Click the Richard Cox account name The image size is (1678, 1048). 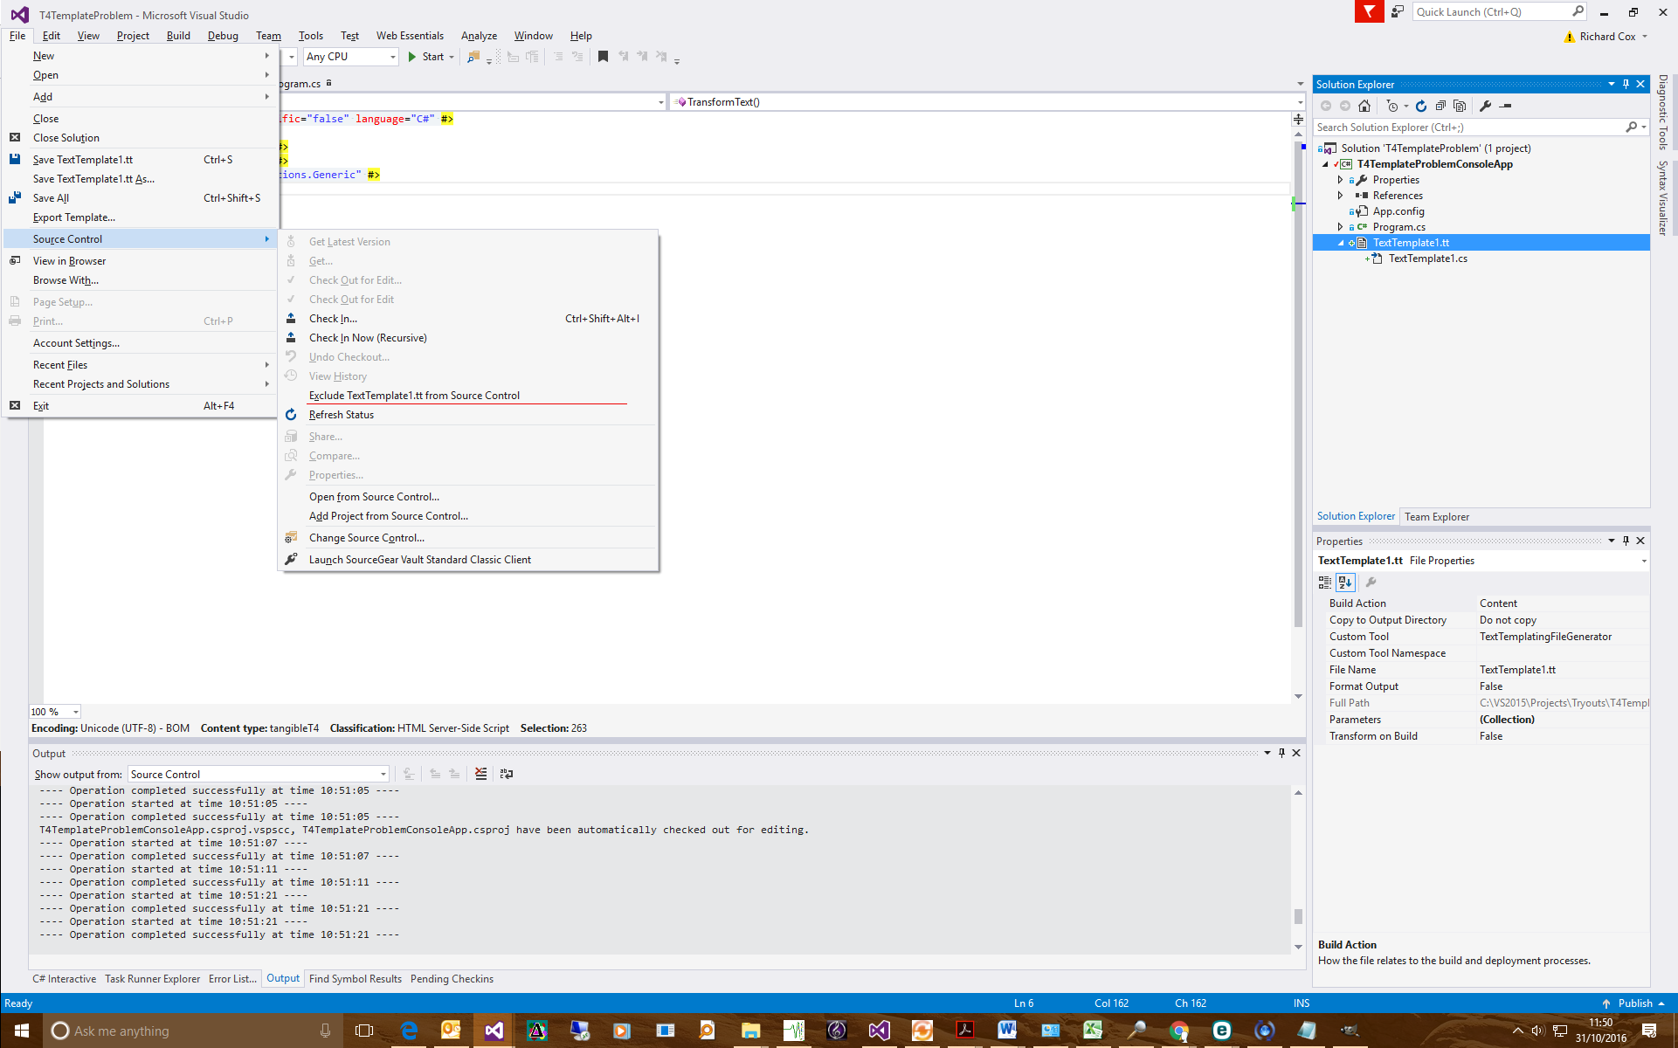coord(1607,37)
